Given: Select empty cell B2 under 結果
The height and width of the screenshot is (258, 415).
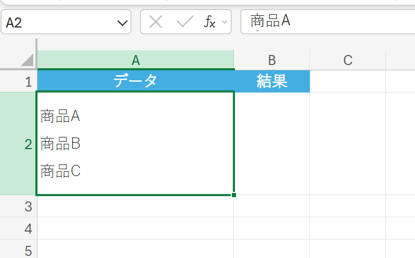Looking at the screenshot, I should pyautogui.click(x=271, y=144).
